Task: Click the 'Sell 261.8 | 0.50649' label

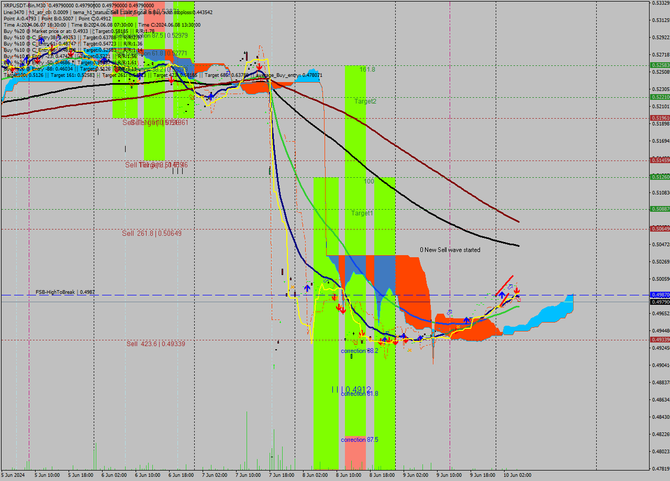Action: coord(152,233)
